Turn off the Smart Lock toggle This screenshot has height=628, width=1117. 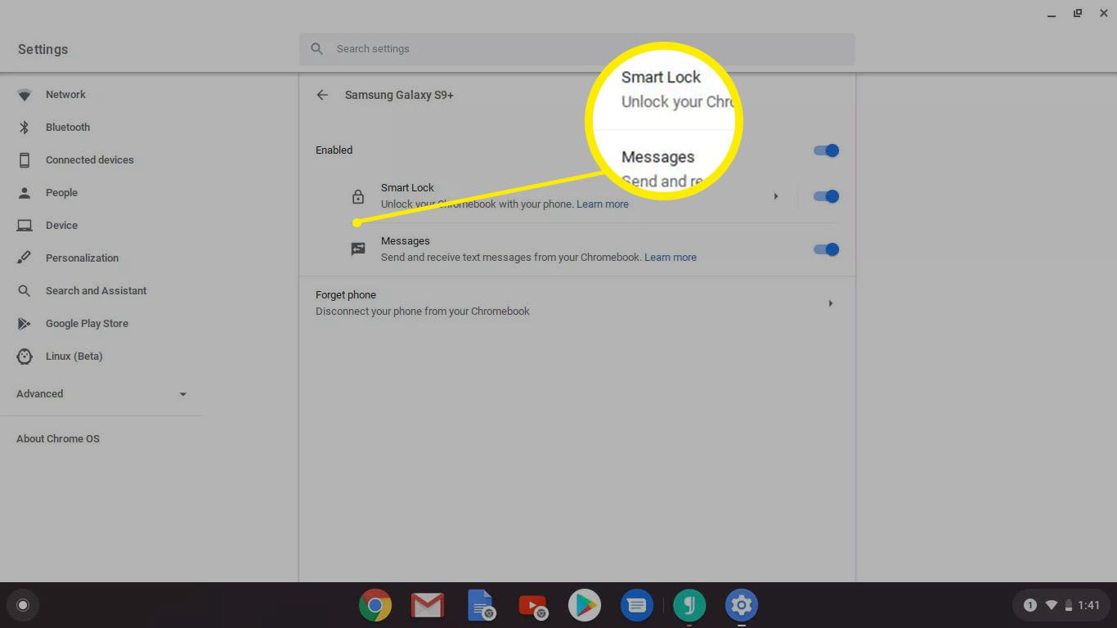tap(827, 196)
